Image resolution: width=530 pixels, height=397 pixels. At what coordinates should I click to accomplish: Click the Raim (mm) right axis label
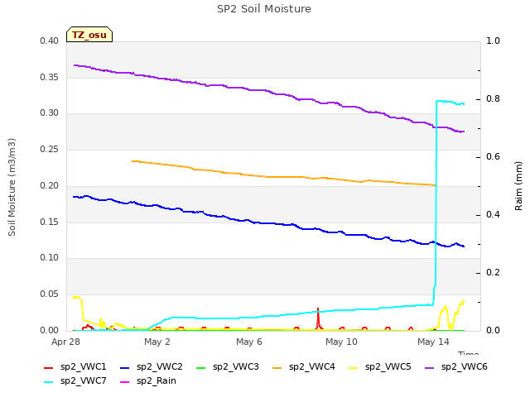518,186
